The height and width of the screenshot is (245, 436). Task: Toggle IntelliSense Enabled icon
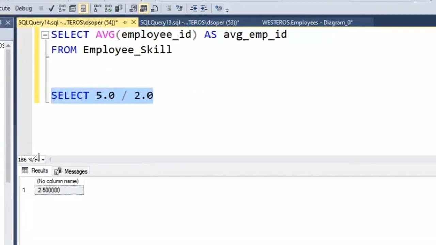[83, 8]
